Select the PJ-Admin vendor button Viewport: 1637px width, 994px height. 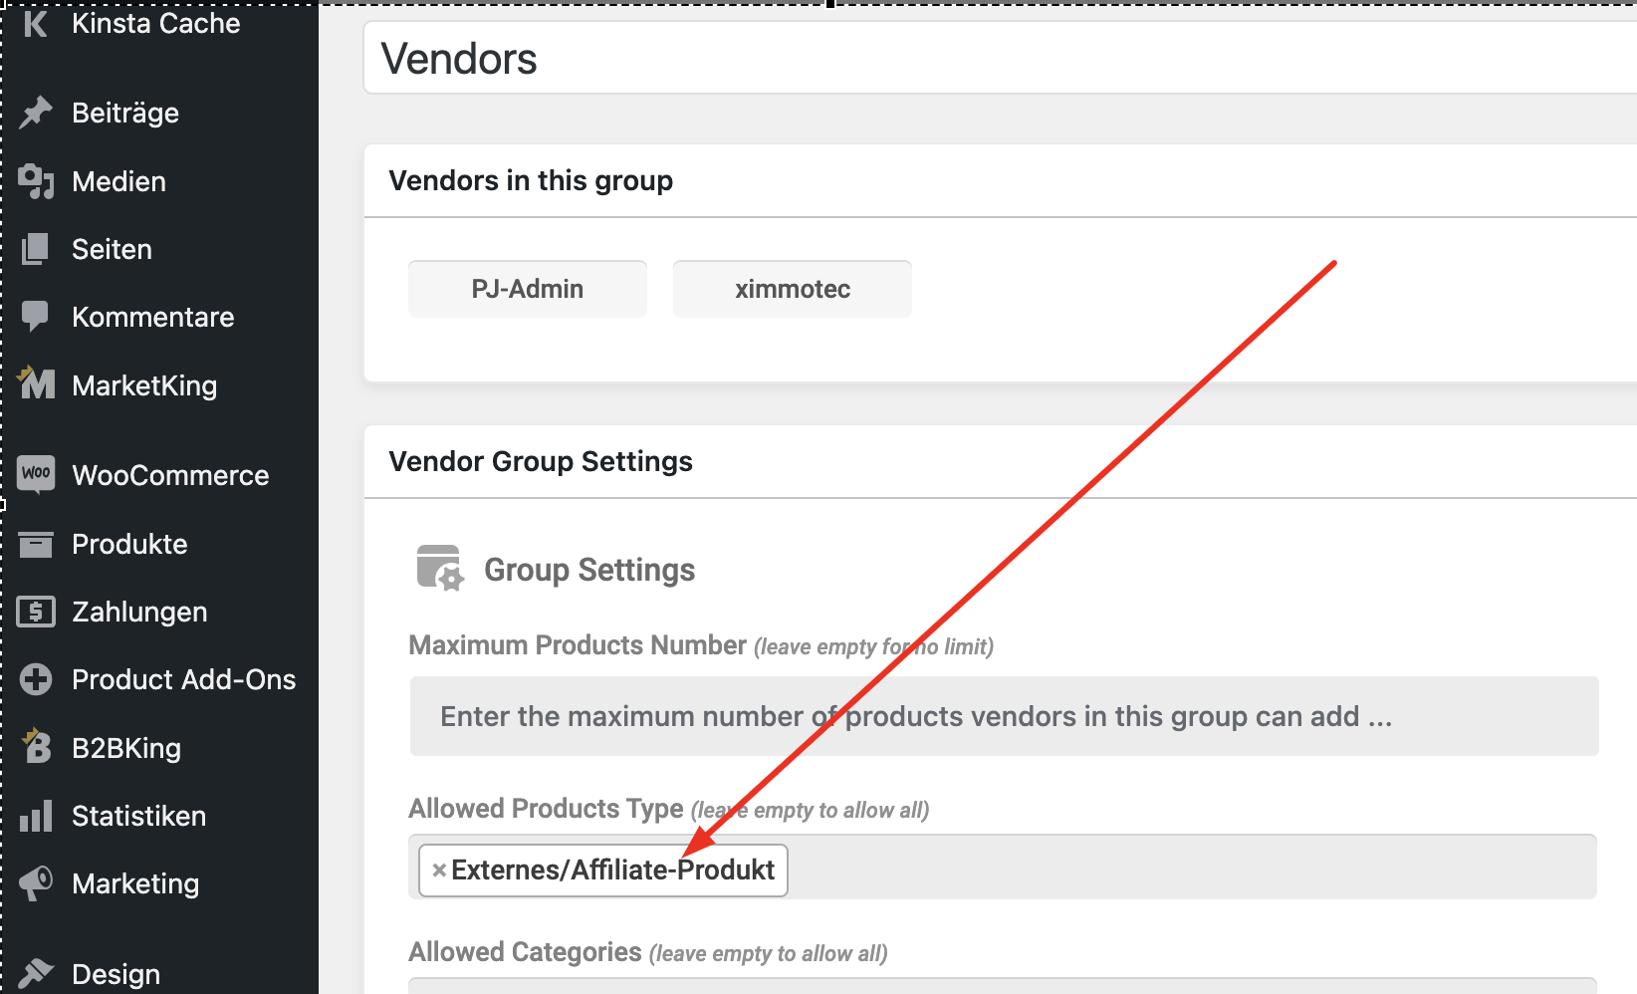coord(528,289)
